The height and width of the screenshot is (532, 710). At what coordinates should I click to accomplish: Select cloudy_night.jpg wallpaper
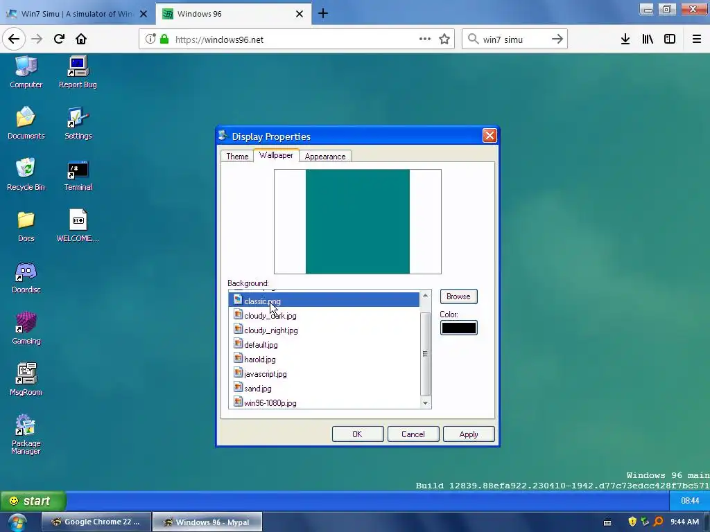point(324,330)
